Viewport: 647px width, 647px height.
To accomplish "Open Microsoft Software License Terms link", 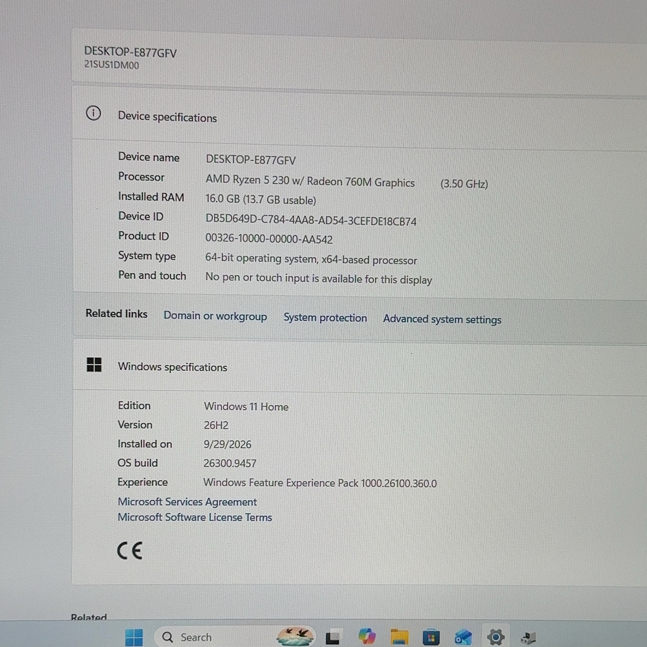I will (195, 517).
